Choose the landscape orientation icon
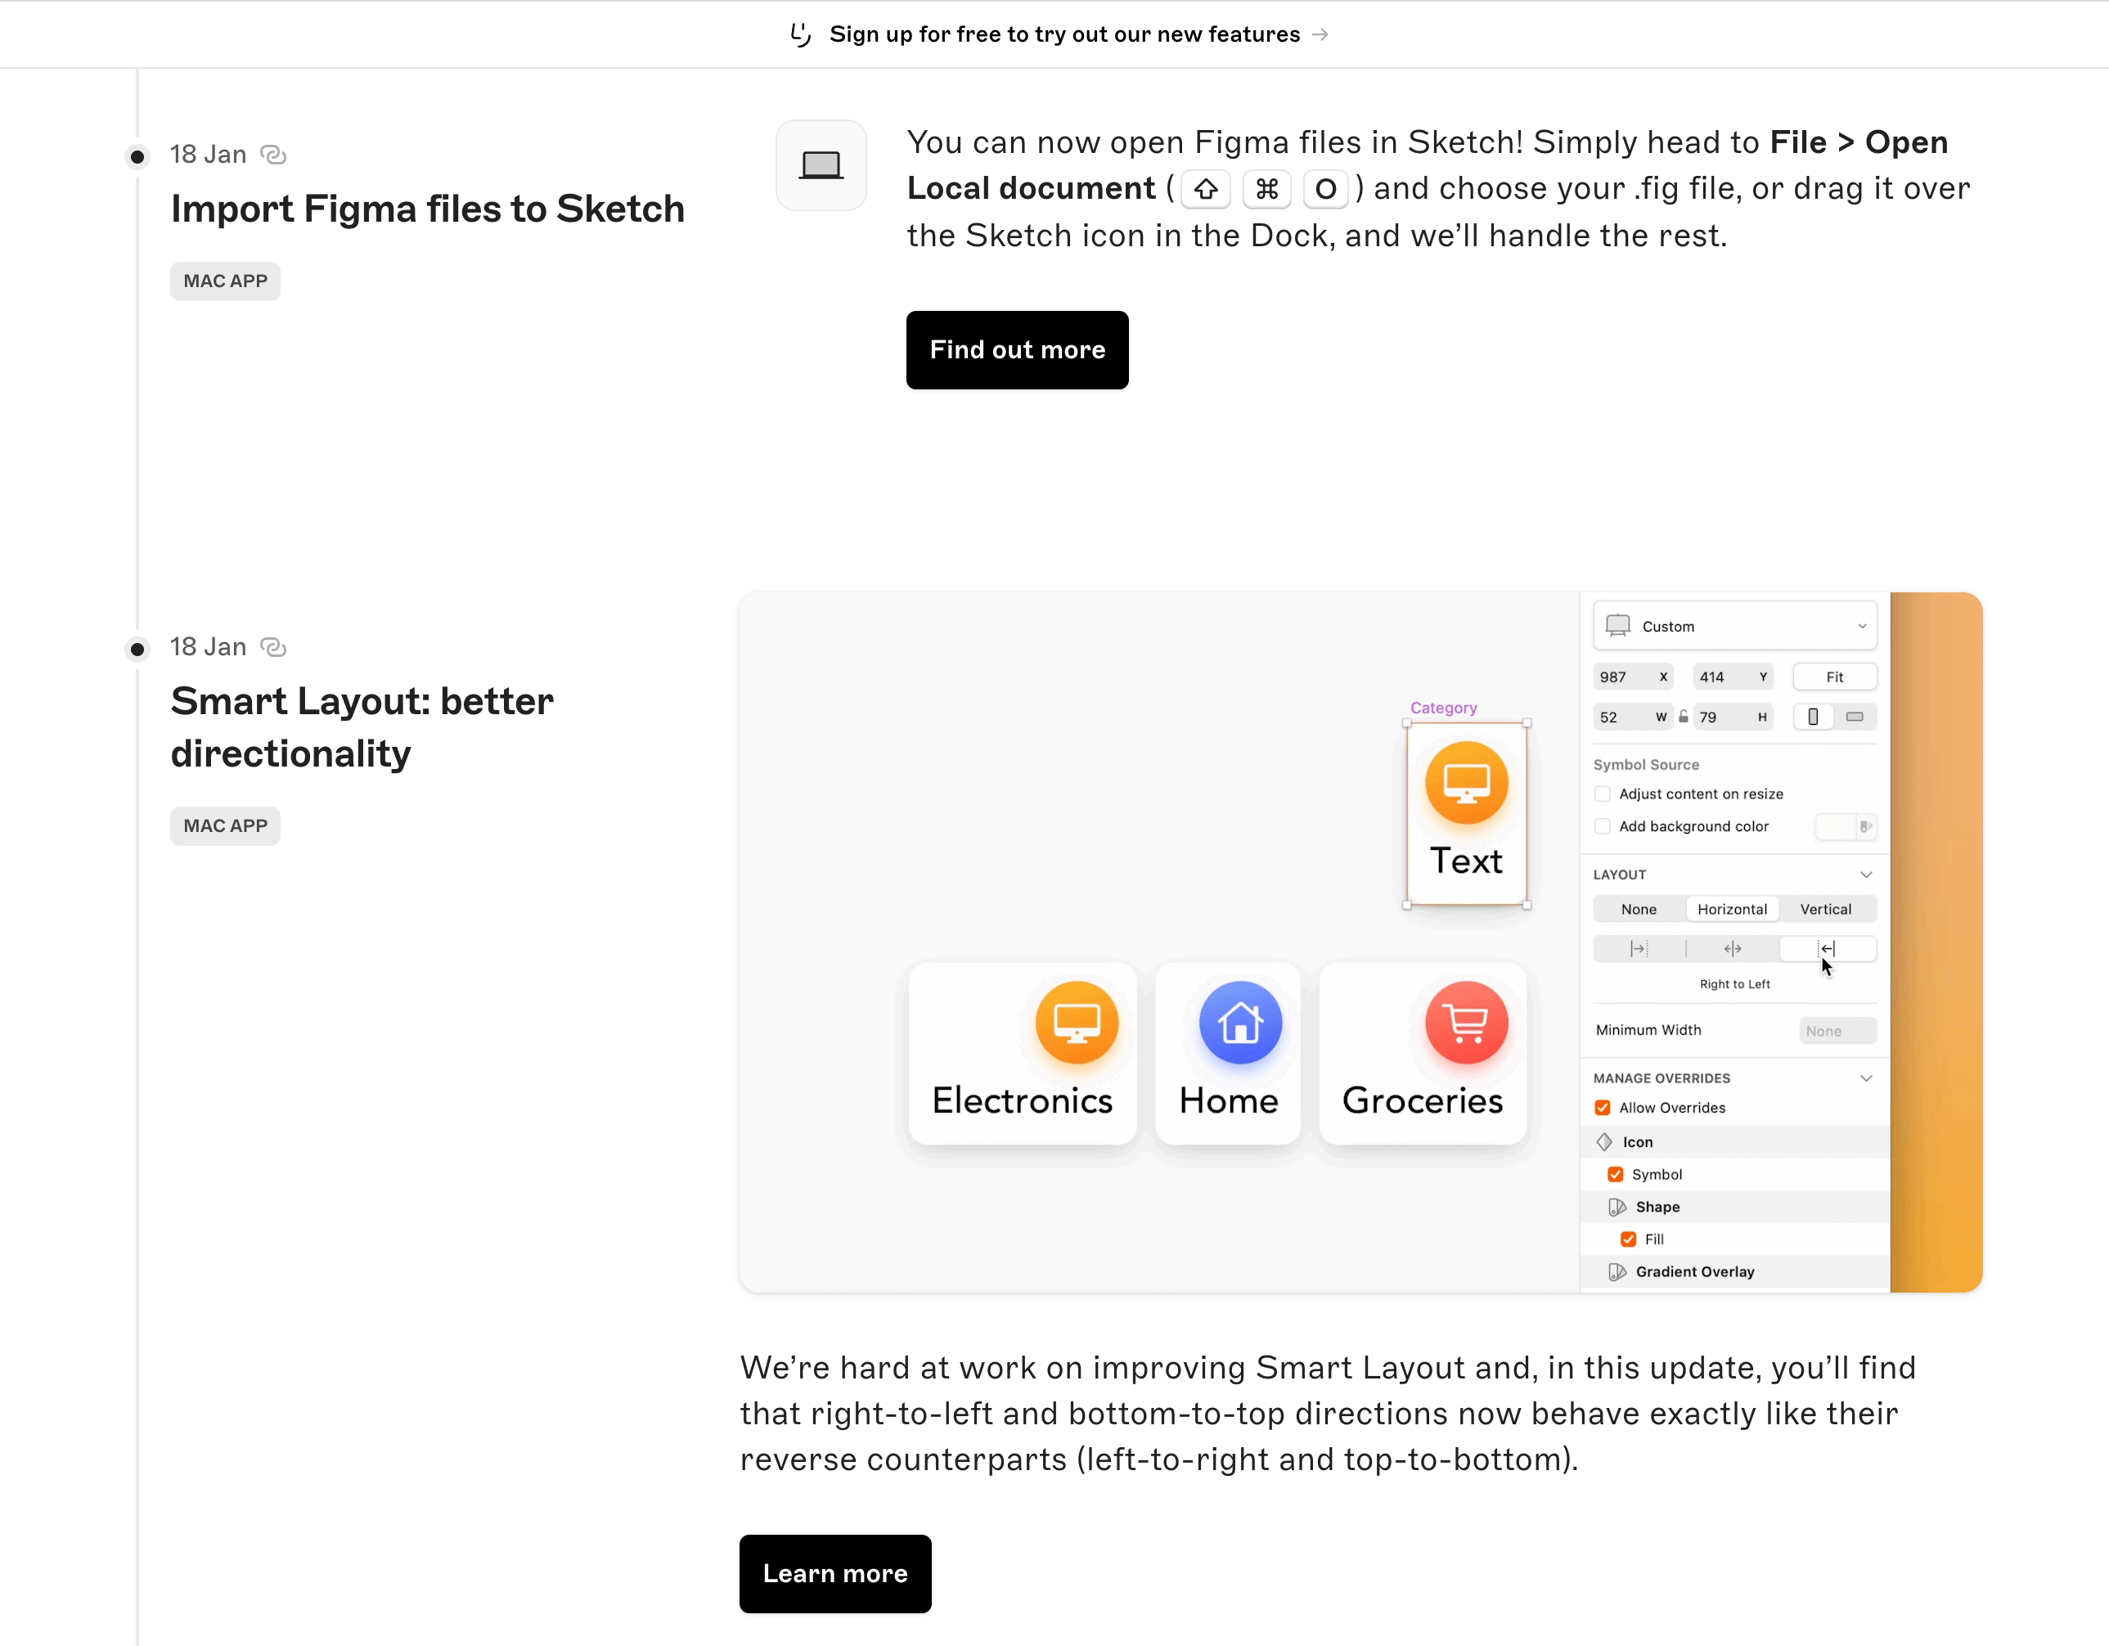Screen dimensions: 2109x1646 click(x=1855, y=717)
